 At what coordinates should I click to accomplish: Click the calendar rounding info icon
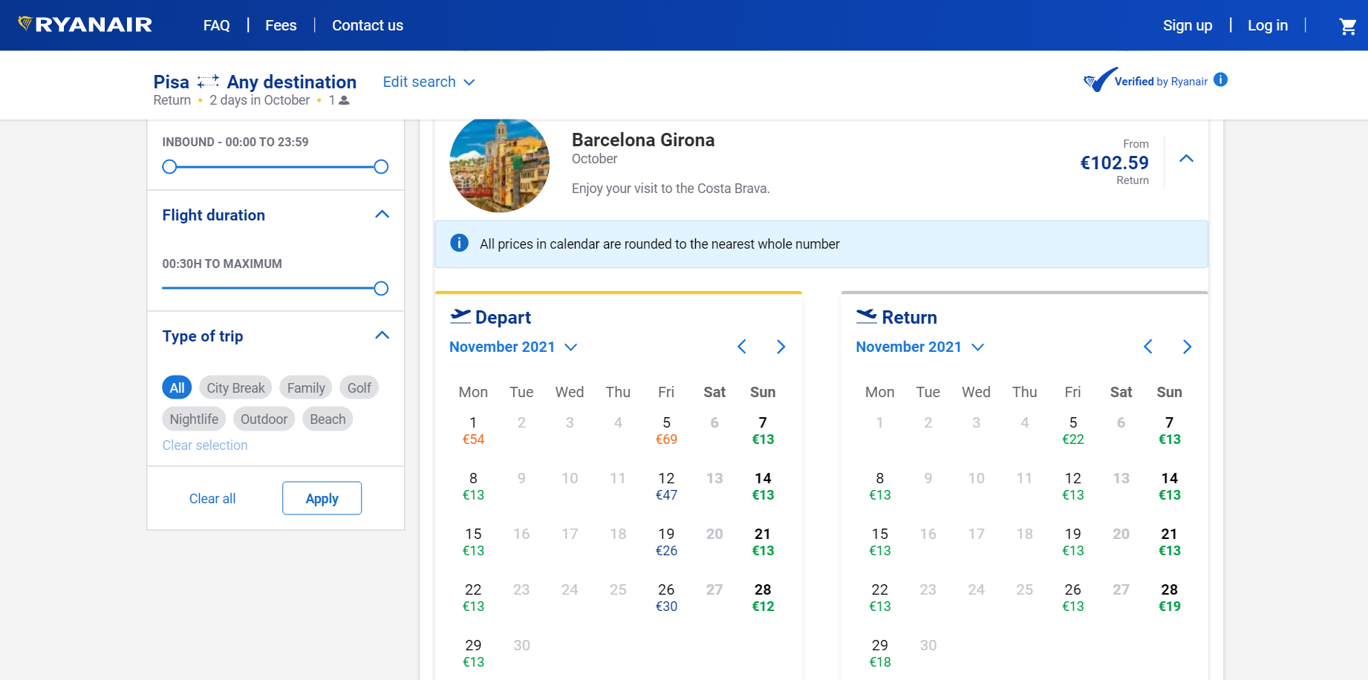460,243
